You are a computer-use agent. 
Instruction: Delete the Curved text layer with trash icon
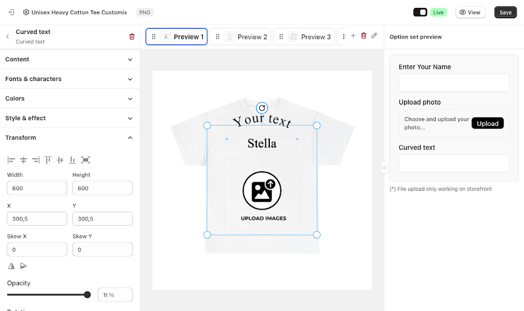[132, 37]
